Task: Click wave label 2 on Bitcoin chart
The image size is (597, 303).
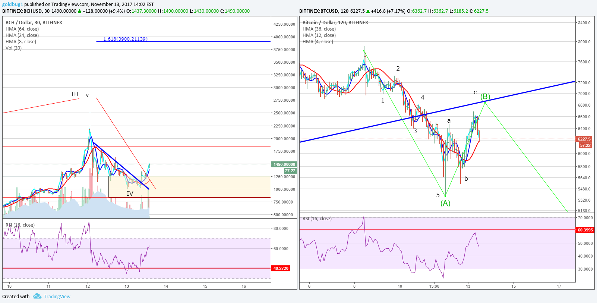Action: (398, 69)
